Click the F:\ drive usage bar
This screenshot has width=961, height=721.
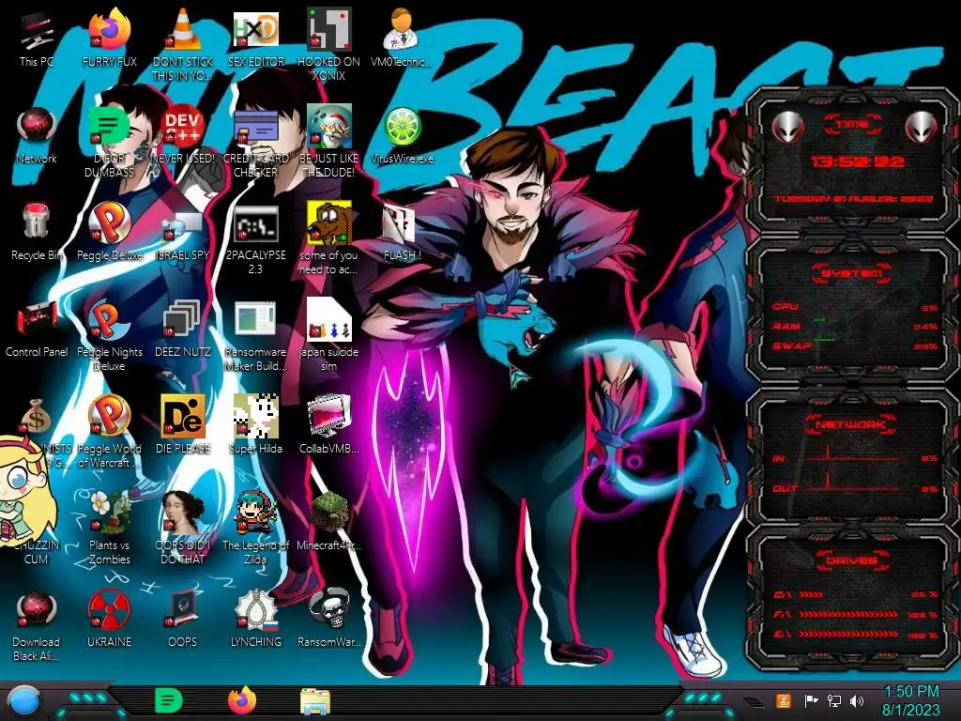tap(848, 614)
